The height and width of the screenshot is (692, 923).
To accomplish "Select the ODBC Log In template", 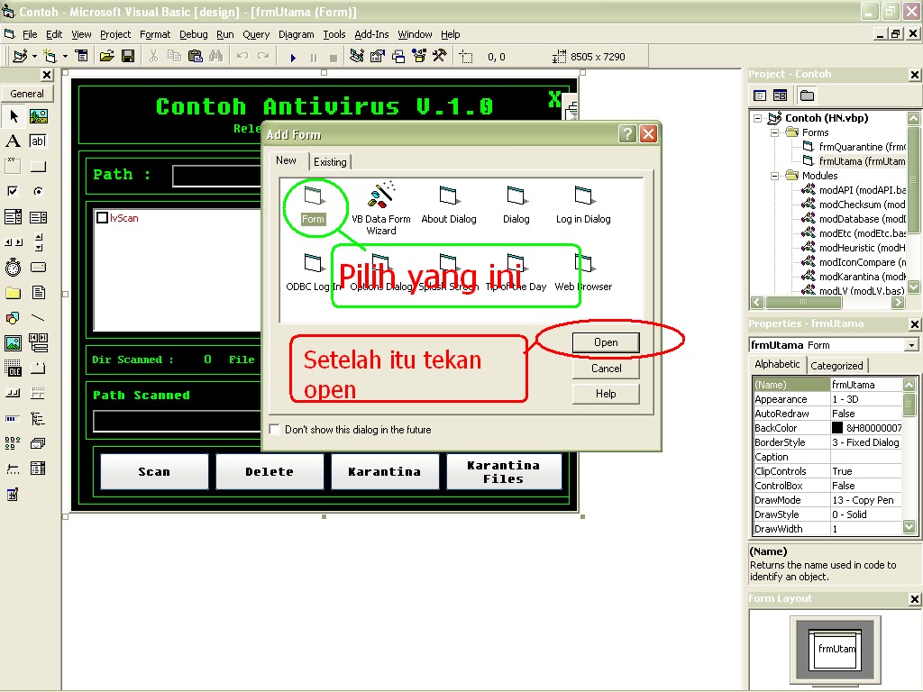I will [x=313, y=272].
